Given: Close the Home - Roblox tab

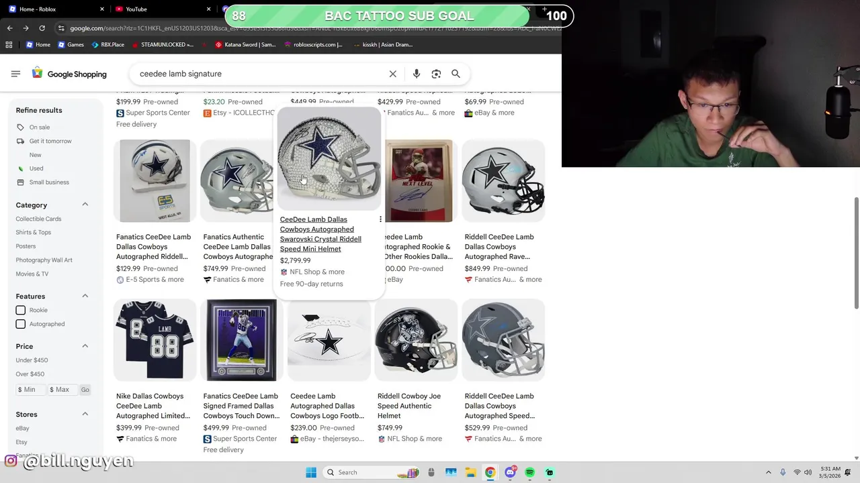Looking at the screenshot, I should [x=102, y=9].
